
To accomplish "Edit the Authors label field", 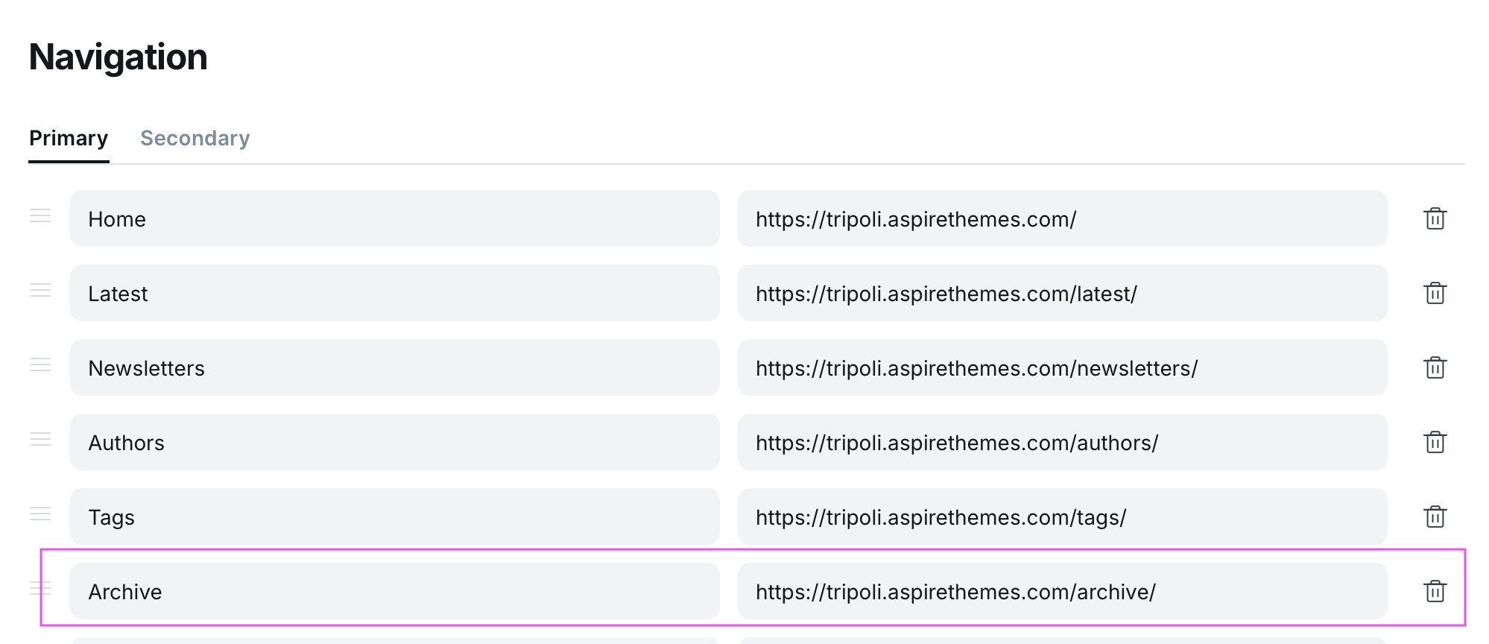I will 395,442.
